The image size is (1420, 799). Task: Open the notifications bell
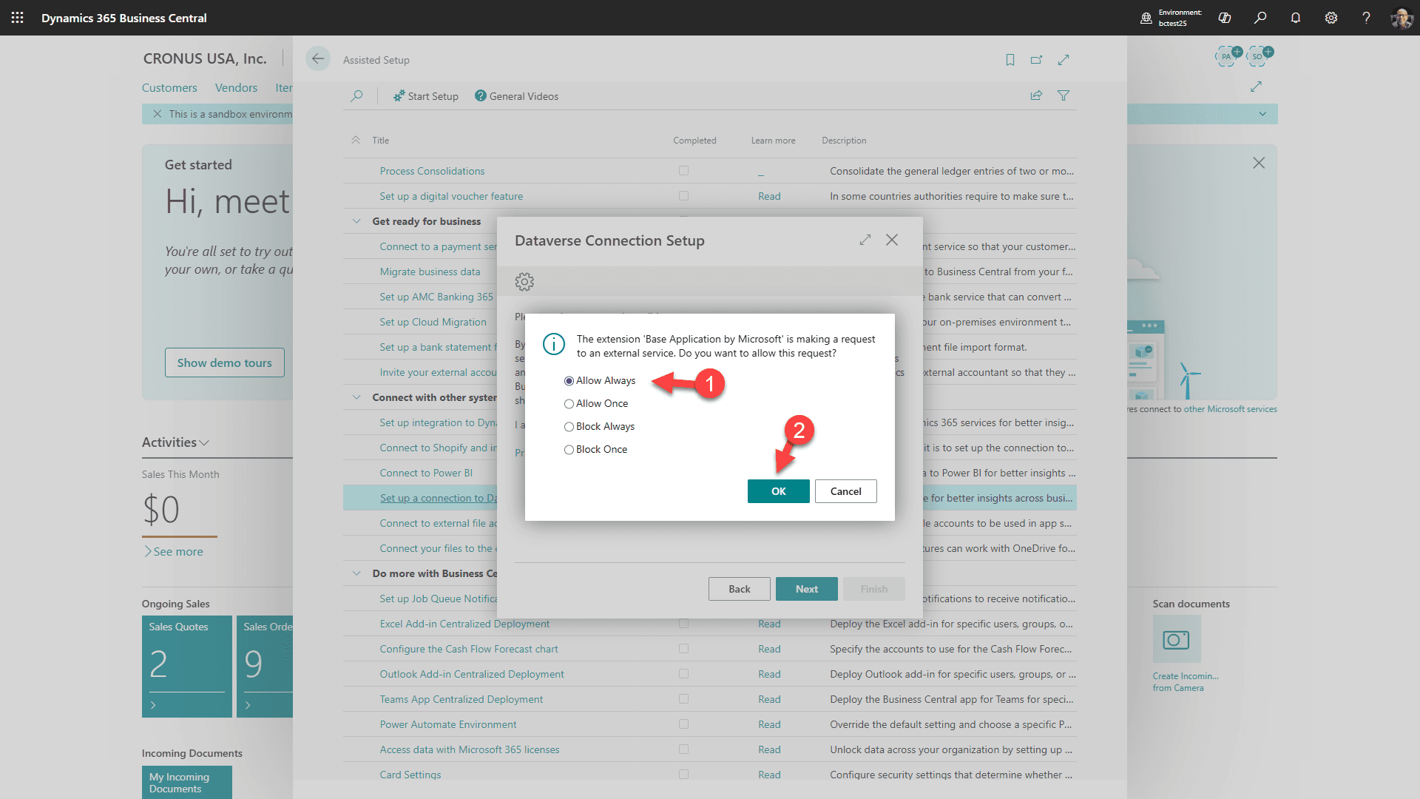[1296, 18]
